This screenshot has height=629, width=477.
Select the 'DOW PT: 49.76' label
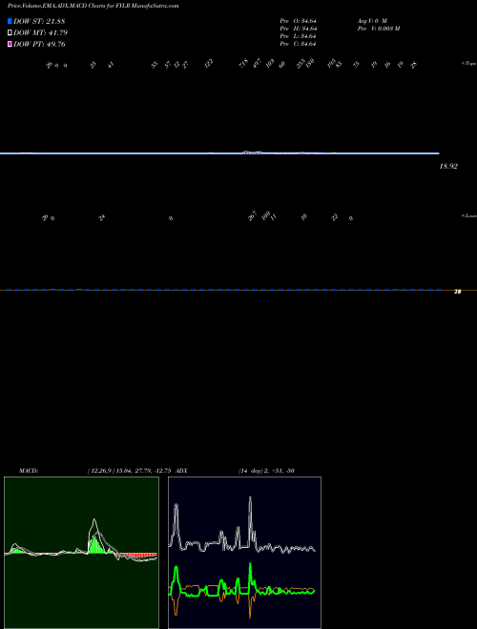point(39,44)
